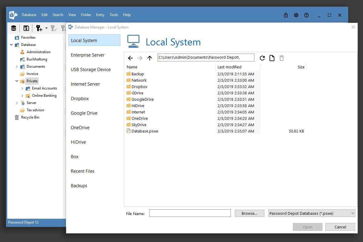Click the save database floppy icon

(26, 28)
